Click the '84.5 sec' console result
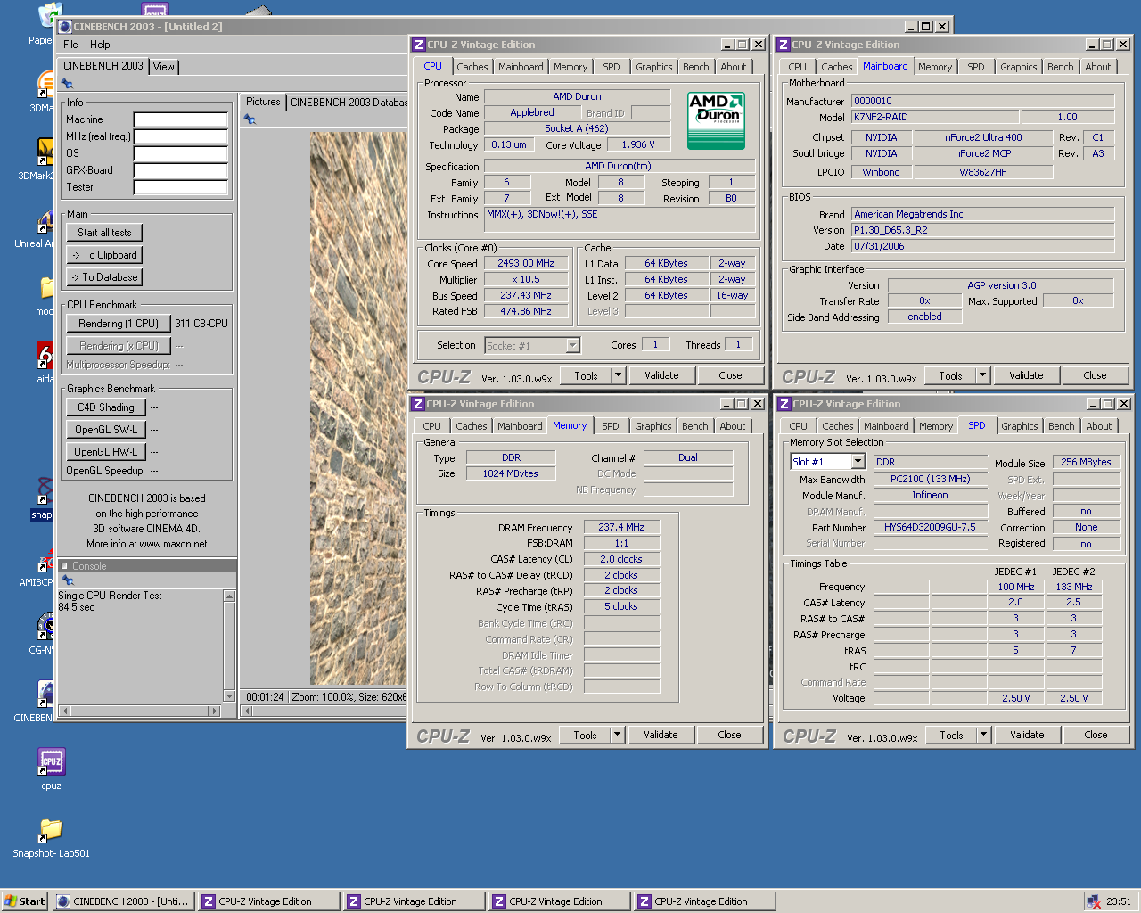 (77, 607)
